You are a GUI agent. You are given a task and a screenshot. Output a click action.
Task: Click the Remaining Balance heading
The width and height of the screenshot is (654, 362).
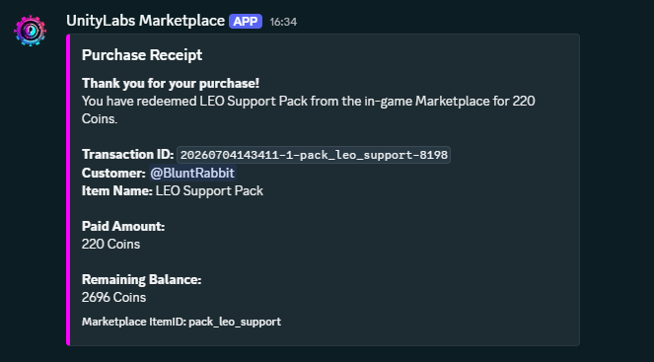tap(142, 279)
